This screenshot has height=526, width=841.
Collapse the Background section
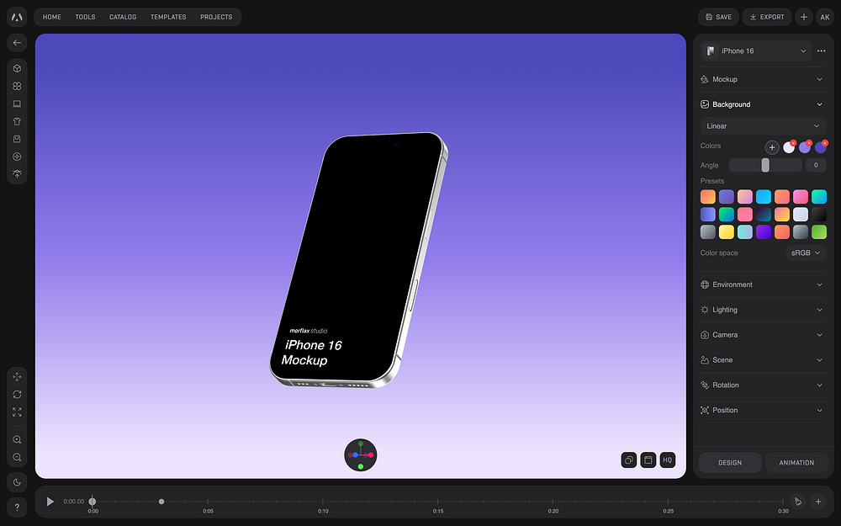[762, 104]
